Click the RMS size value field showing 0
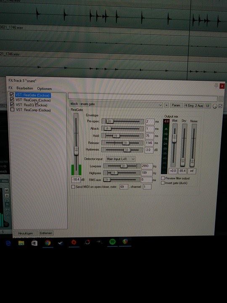 tap(147, 180)
